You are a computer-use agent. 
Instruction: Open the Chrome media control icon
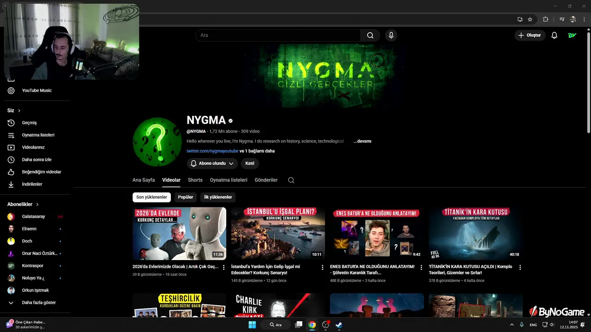[562, 19]
